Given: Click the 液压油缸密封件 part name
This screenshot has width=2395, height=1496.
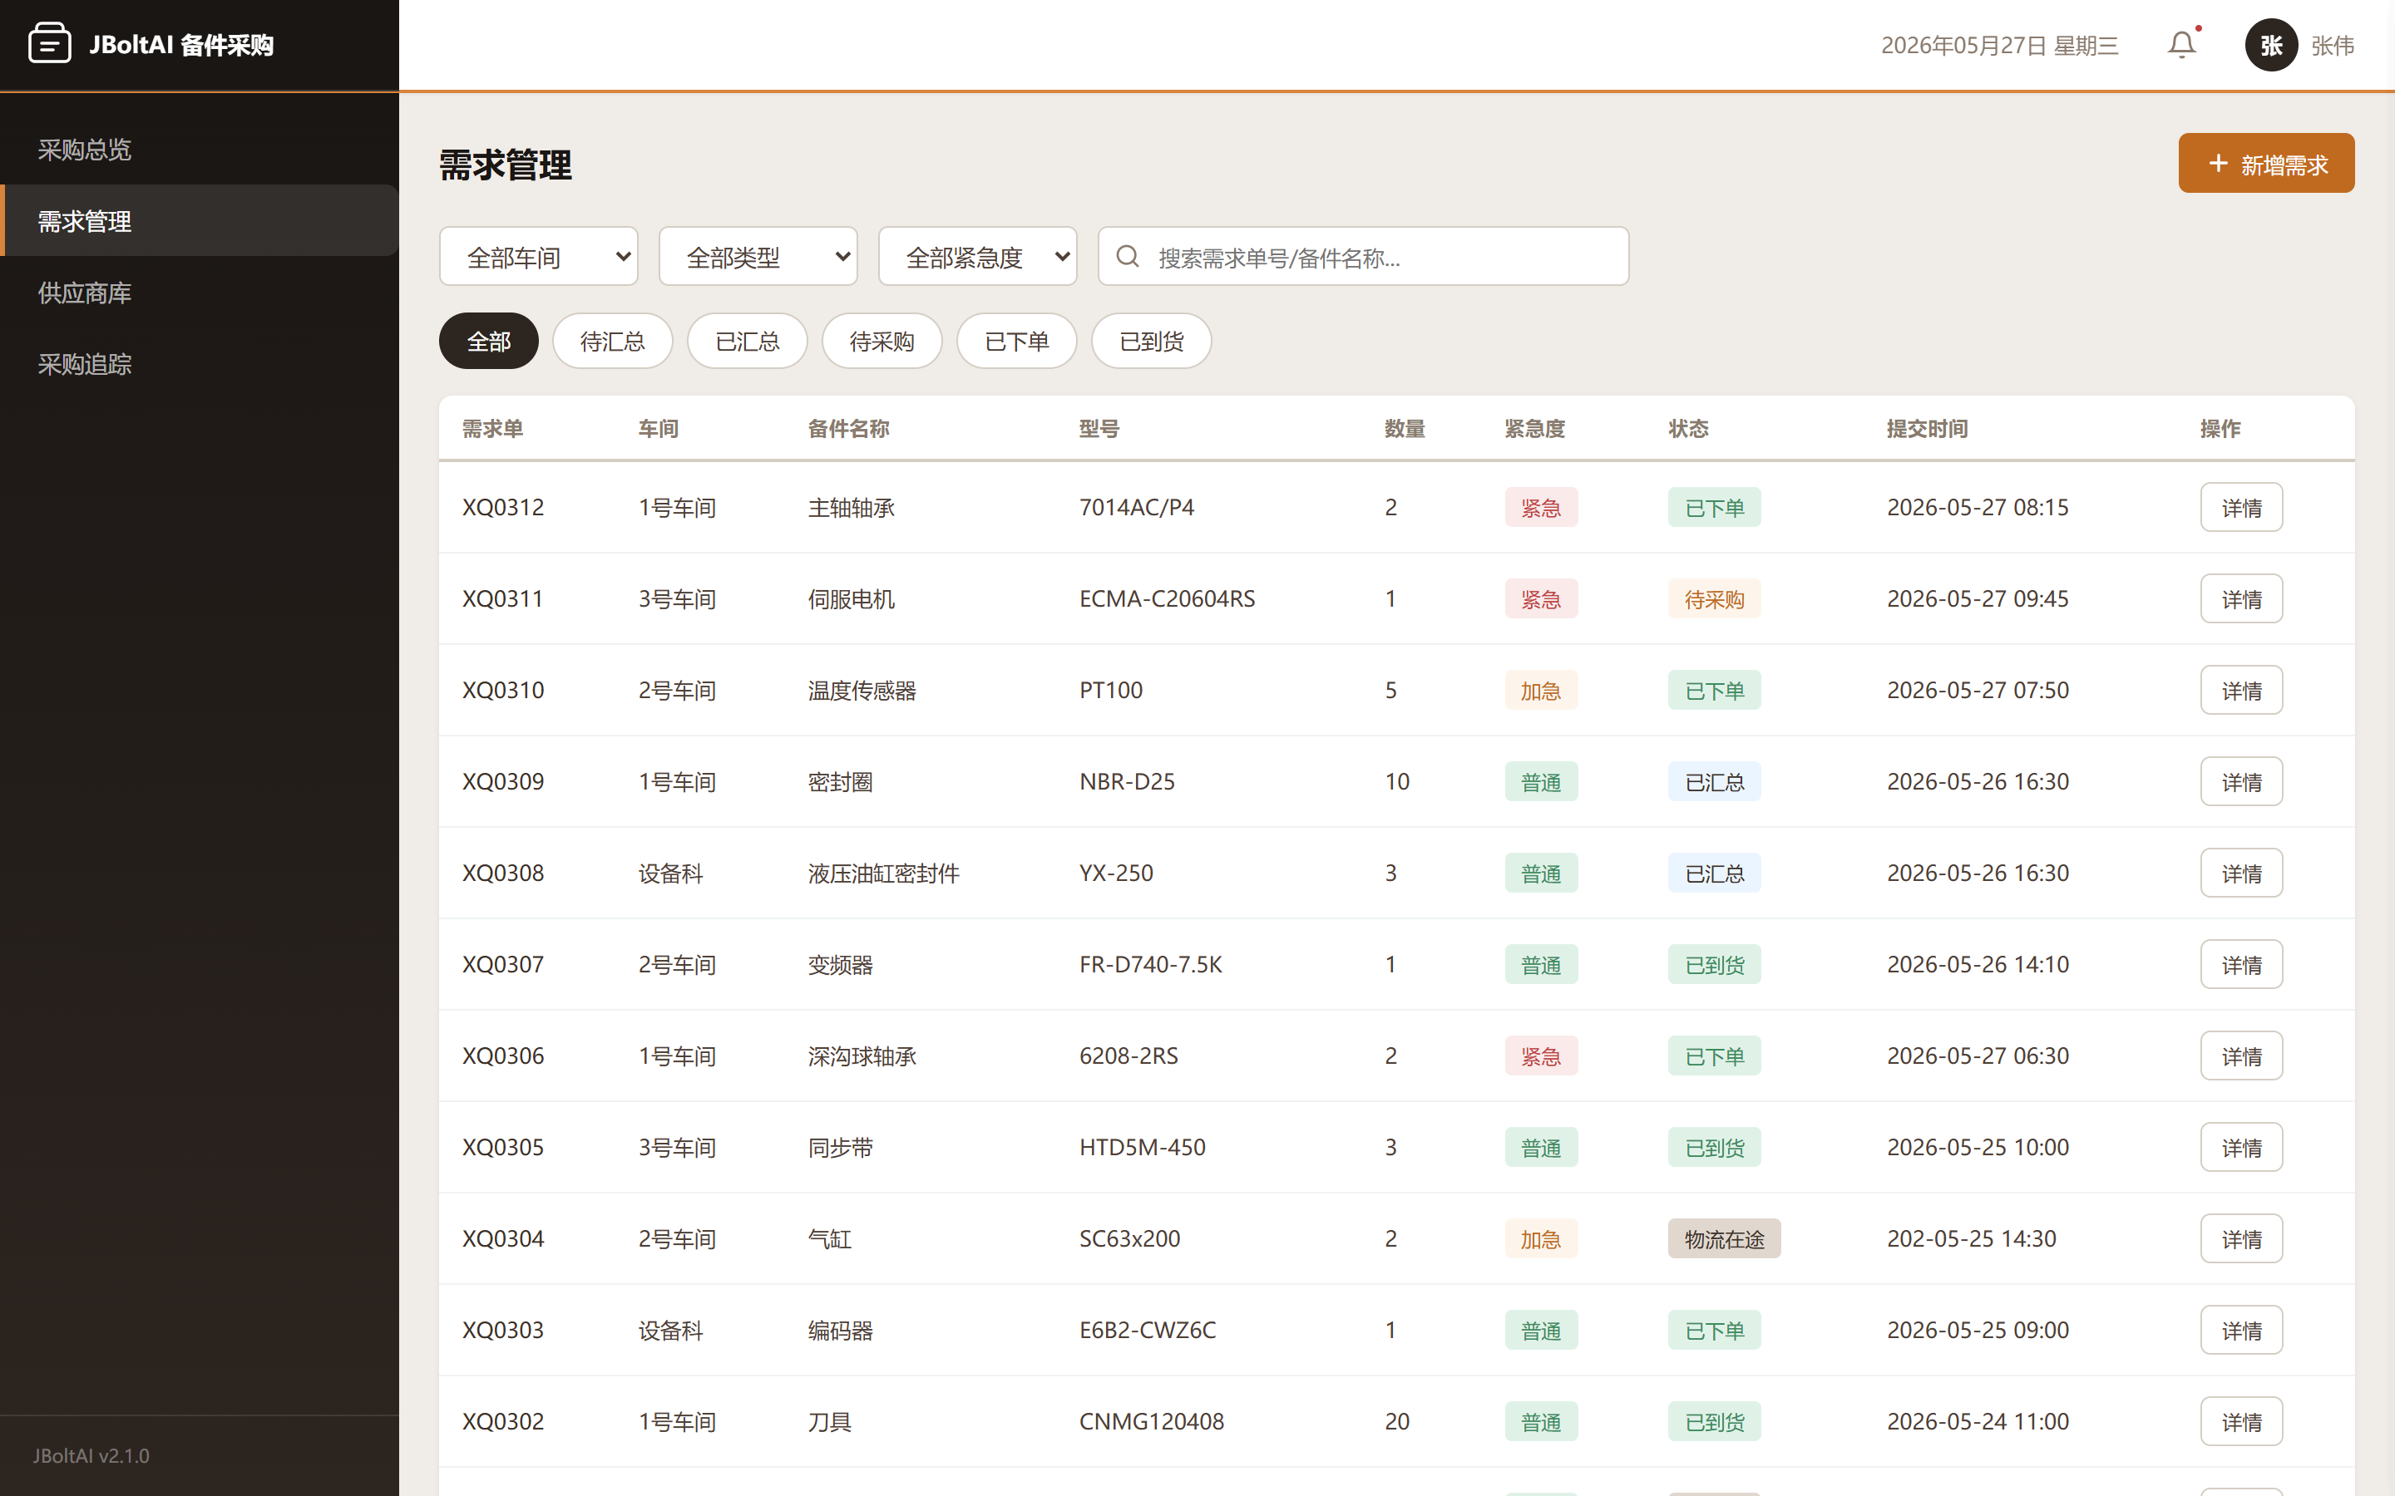Looking at the screenshot, I should (x=884, y=873).
